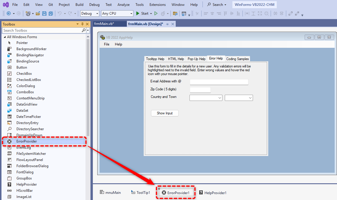Screen dimensions: 337x200
Task: Click the Toolbox vertical scrollbar
Action: [88, 88]
